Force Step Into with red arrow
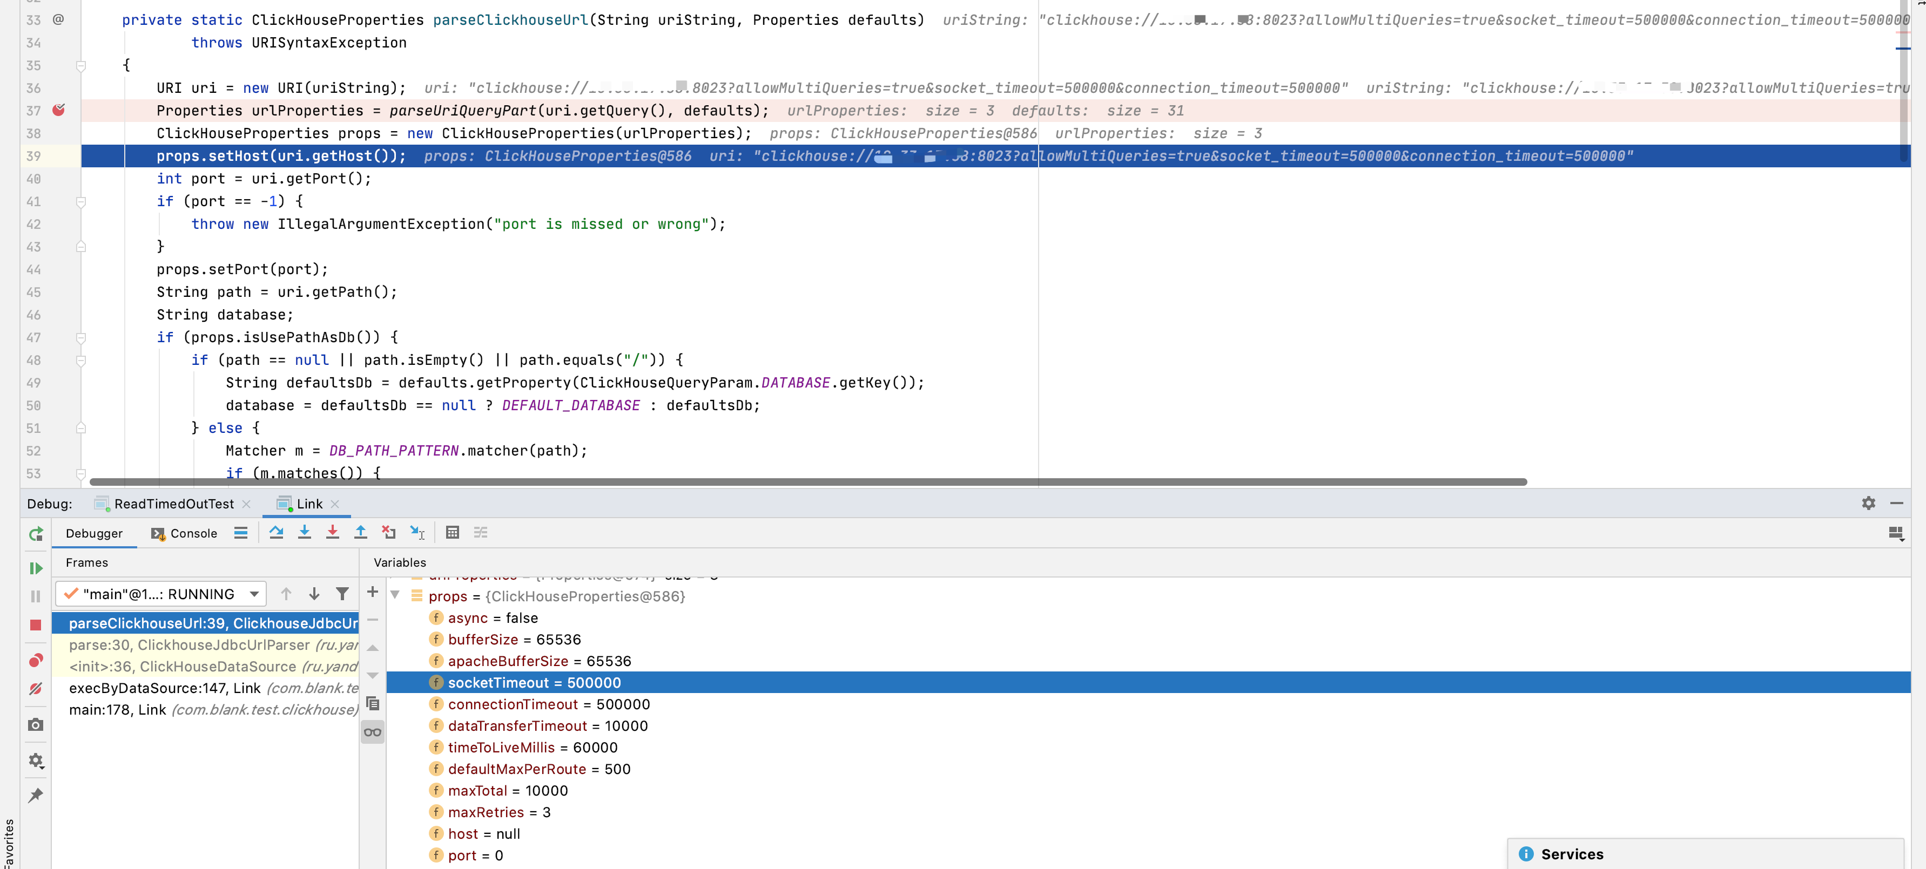 (x=333, y=533)
